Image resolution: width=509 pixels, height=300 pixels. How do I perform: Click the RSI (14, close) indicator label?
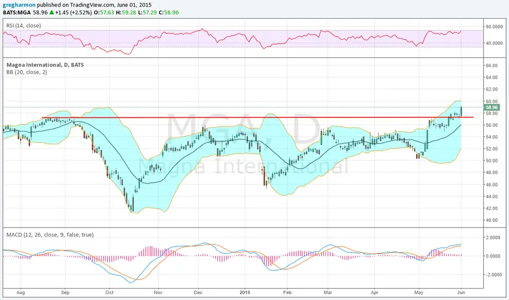pyautogui.click(x=23, y=26)
